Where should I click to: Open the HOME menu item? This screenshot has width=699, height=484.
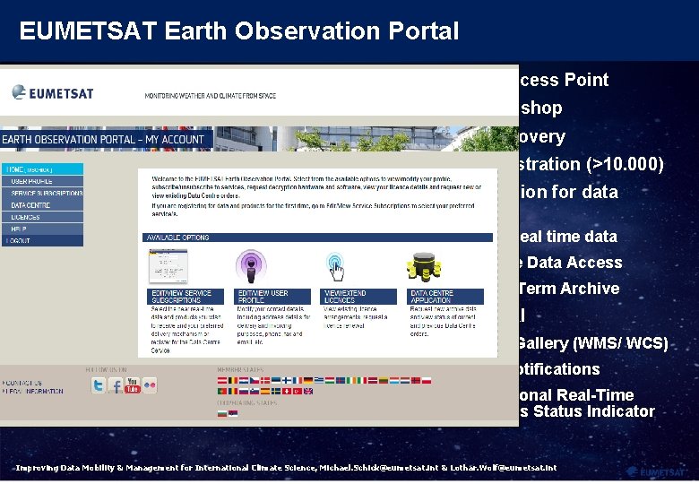click(x=42, y=169)
